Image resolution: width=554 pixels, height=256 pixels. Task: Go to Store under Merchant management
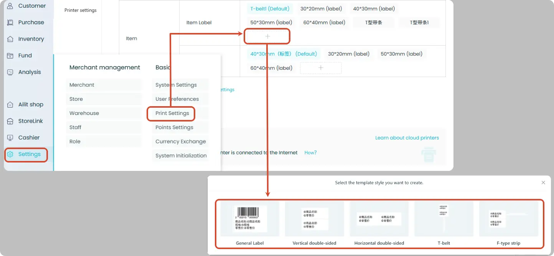tap(104, 99)
